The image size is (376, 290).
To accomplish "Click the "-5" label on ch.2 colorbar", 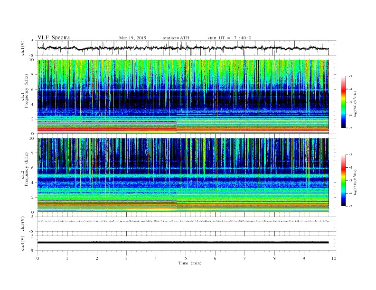I will 350,181.
